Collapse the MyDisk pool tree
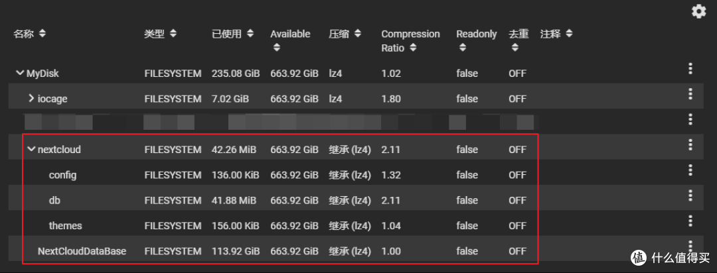The image size is (717, 273). click(19, 73)
